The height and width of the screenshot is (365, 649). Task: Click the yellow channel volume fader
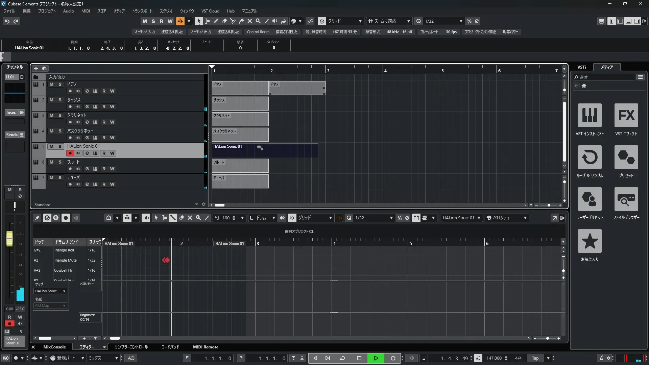9,238
